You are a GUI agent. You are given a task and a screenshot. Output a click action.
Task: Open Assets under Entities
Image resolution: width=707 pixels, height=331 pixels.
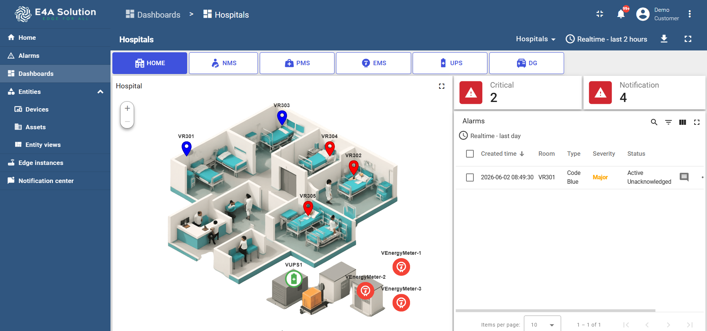pos(55,127)
